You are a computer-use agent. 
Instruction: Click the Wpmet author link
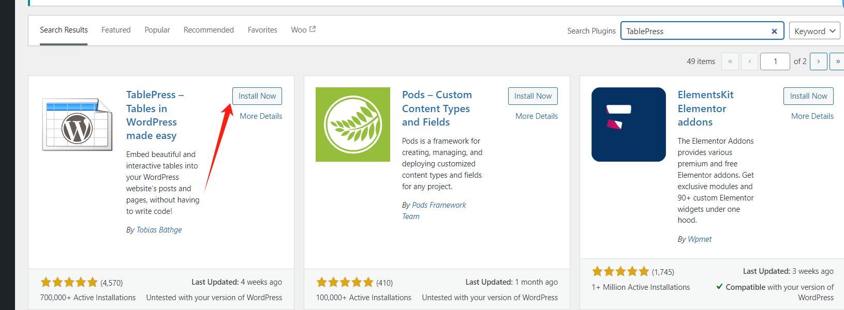[700, 239]
